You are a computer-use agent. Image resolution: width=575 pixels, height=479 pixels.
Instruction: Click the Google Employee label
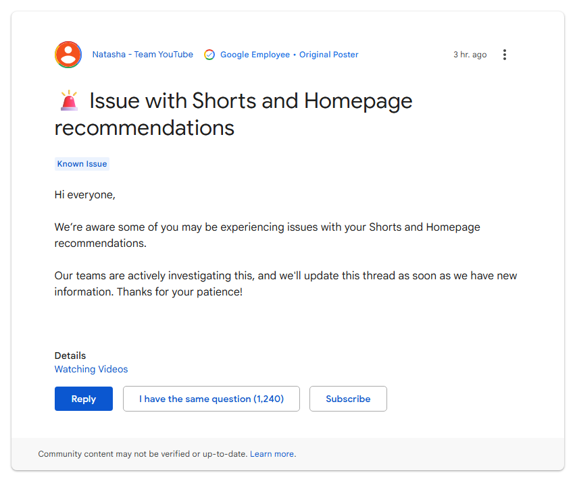point(255,55)
